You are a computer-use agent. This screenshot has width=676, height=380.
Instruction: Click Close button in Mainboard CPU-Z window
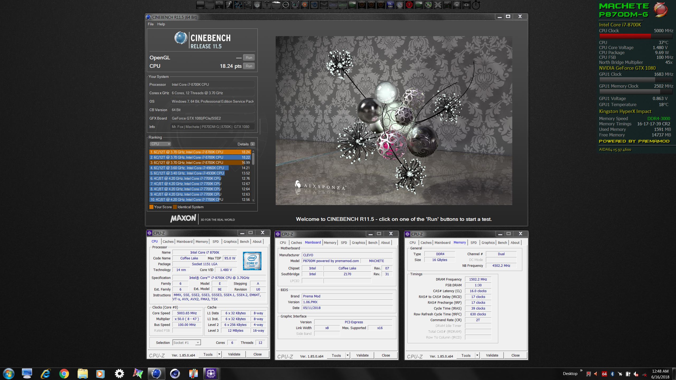(x=386, y=355)
